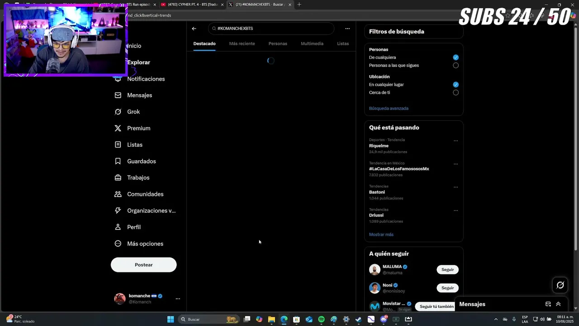Screen dimensions: 579x326
Task: Open the komanche account avatar
Action: (x=120, y=298)
